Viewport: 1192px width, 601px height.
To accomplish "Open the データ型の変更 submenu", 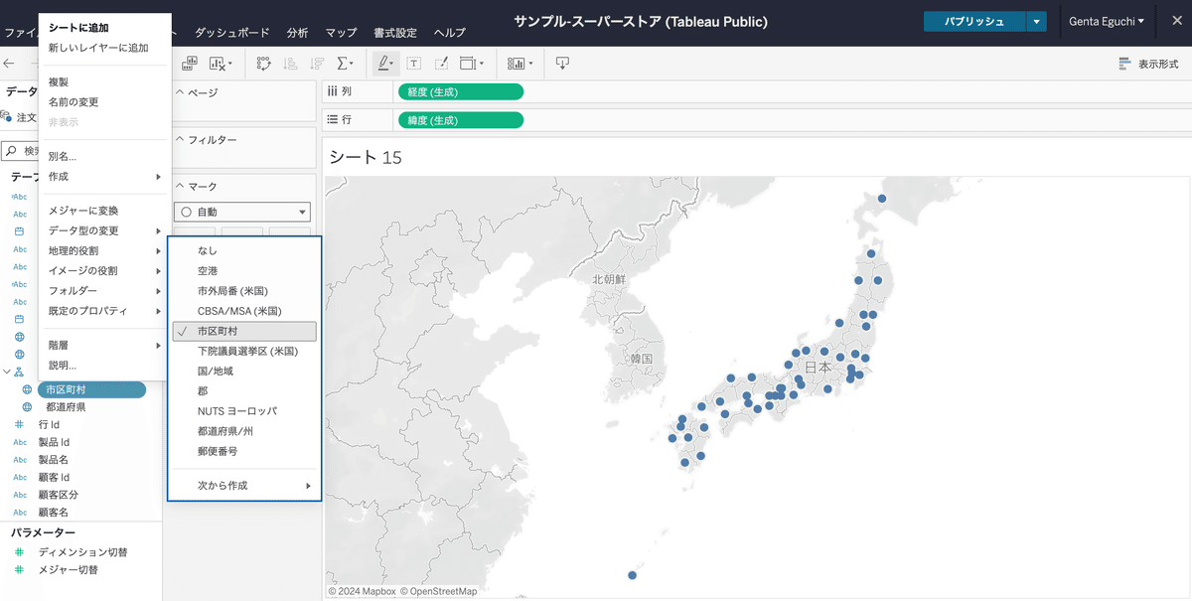I will [104, 230].
